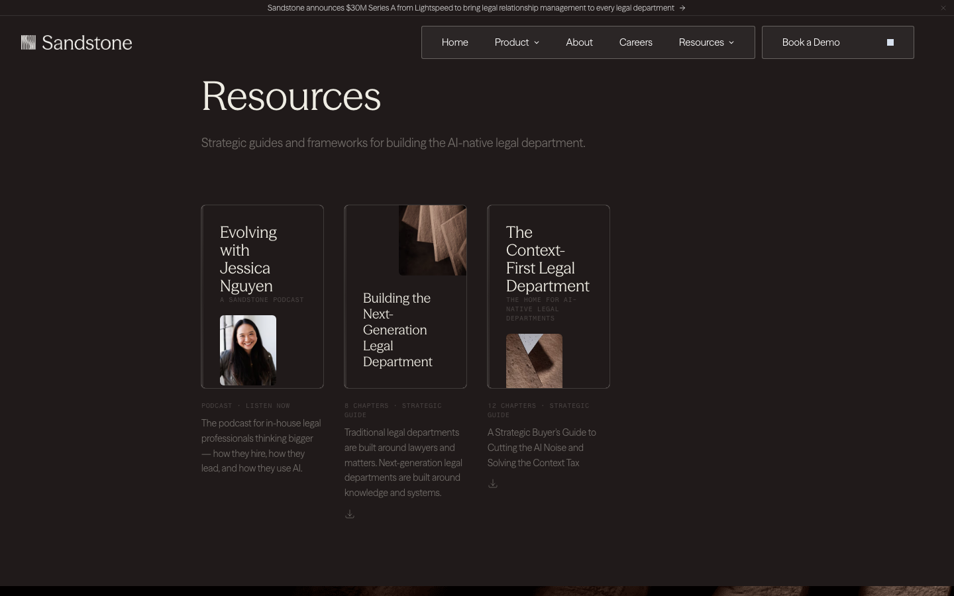954x596 pixels.
Task: Open the About page
Action: [x=579, y=42]
